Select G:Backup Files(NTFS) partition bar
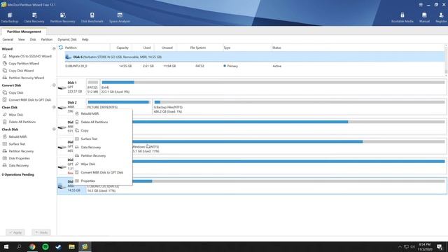 [x=300, y=106]
